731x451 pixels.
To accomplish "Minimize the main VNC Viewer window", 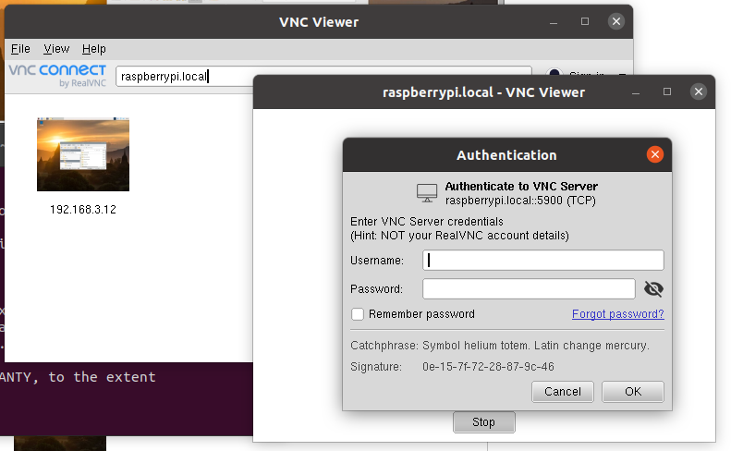I will pyautogui.click(x=554, y=22).
